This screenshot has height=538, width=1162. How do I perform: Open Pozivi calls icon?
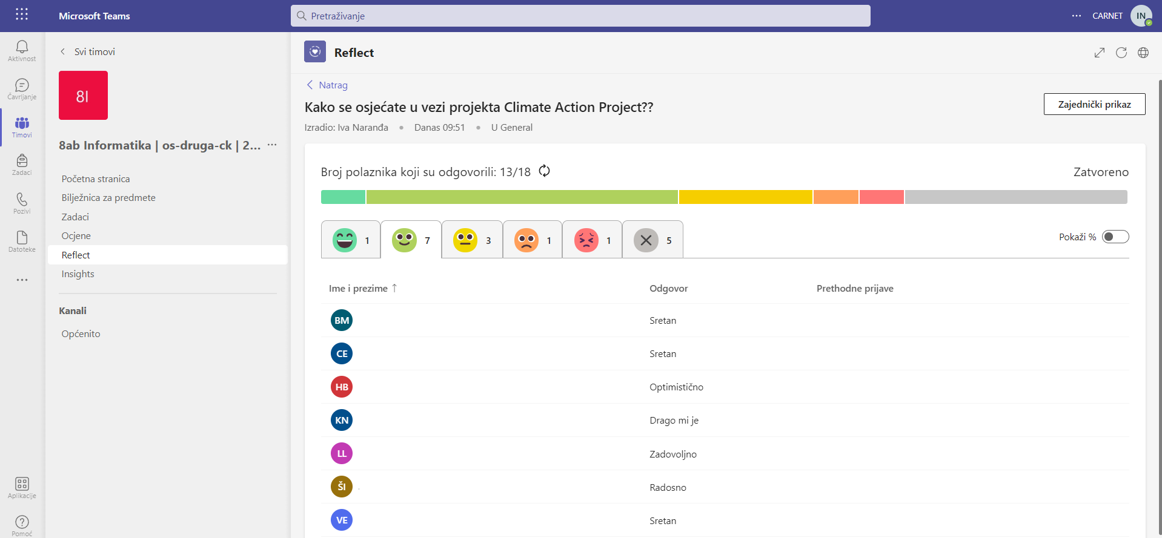tap(22, 203)
